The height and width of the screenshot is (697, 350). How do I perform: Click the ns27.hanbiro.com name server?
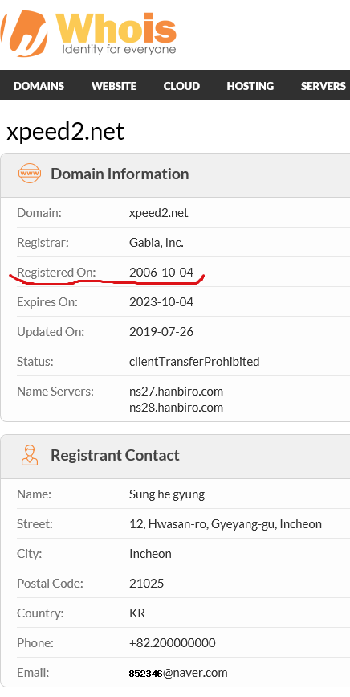tap(176, 392)
